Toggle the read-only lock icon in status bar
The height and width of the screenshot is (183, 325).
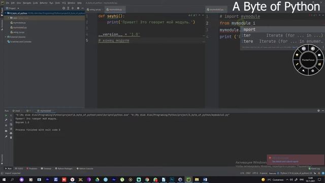click(315, 173)
